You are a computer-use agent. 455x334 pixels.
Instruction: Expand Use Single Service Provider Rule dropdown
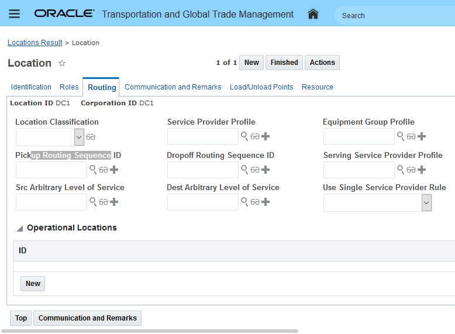(426, 203)
